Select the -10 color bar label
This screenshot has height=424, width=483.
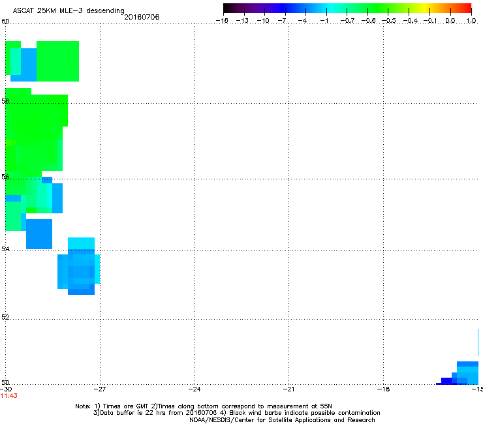click(263, 21)
